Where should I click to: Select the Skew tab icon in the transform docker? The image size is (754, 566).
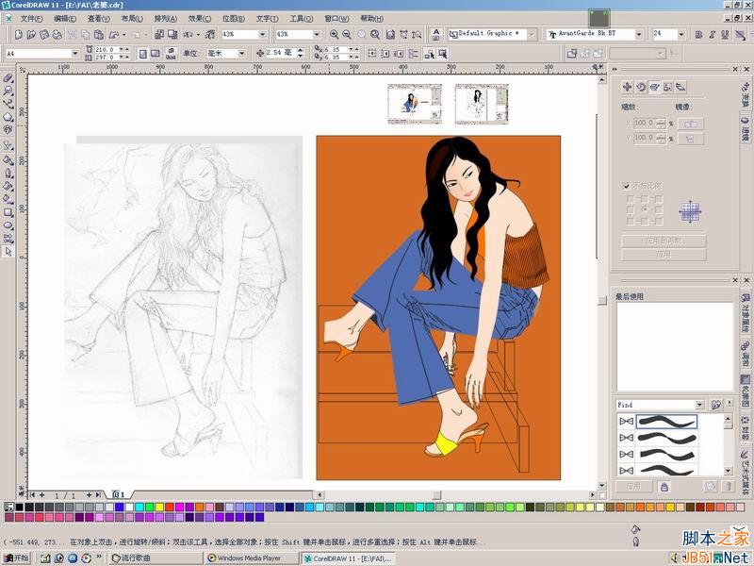tap(680, 87)
